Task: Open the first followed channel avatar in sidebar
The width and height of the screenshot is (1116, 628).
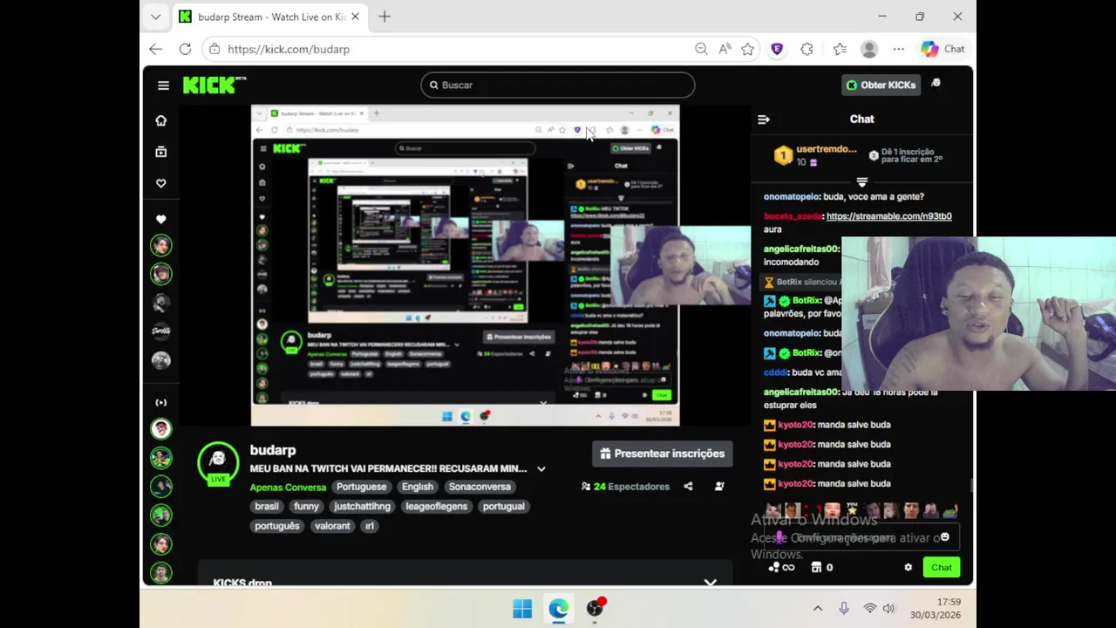Action: 161,245
